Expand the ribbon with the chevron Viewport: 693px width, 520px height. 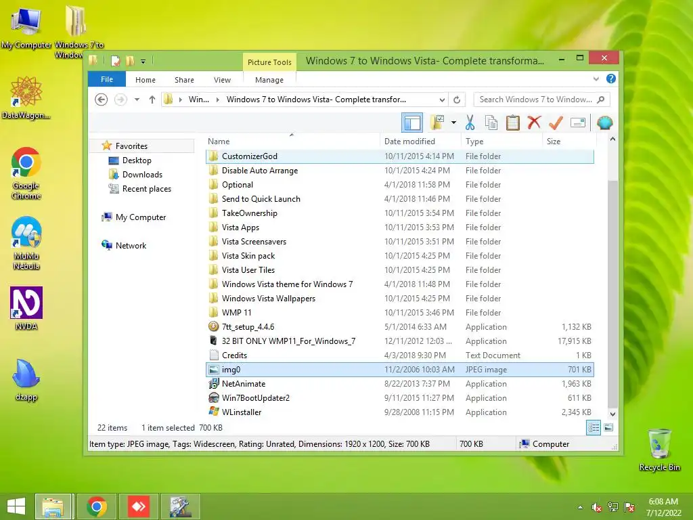click(596, 79)
